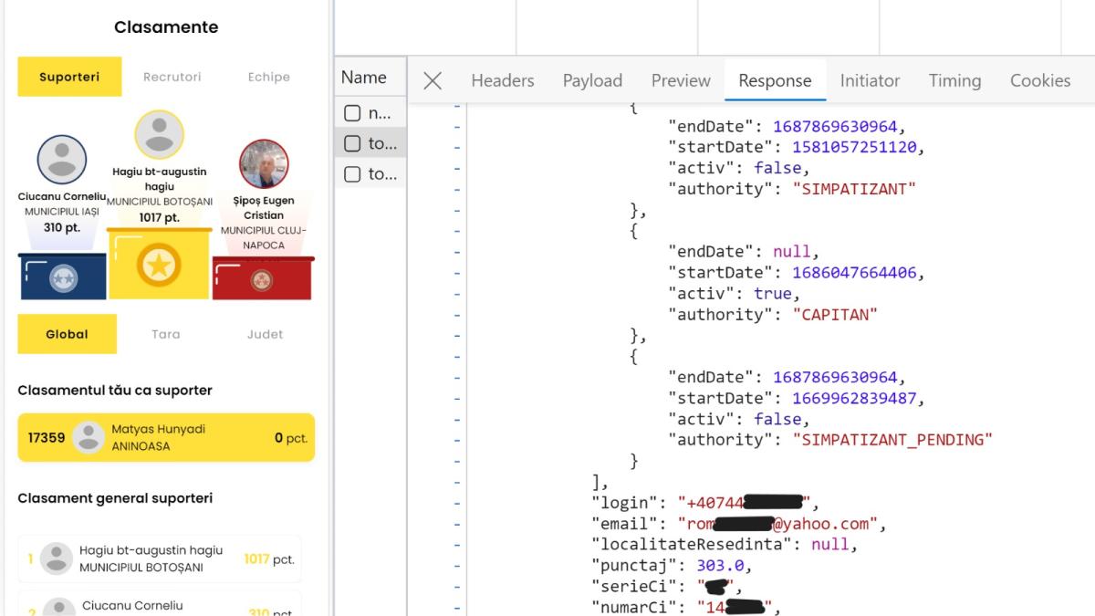Viewport: 1095px width, 616px height.
Task: Check the first request checkbox starting with n
Action: coord(352,114)
